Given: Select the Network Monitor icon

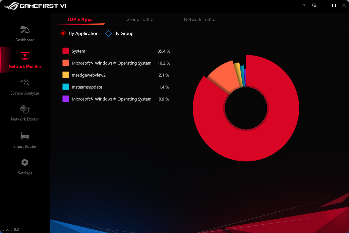Looking at the screenshot, I should (x=25, y=56).
